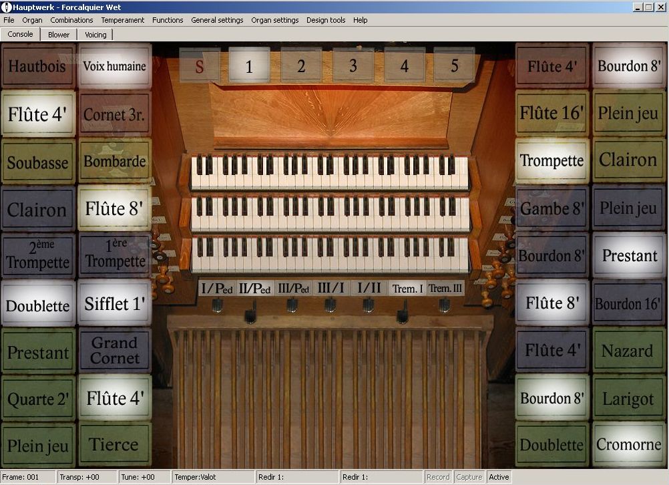Toggle the Hautbois stop
Screen dimensions: 669x485
37,66
